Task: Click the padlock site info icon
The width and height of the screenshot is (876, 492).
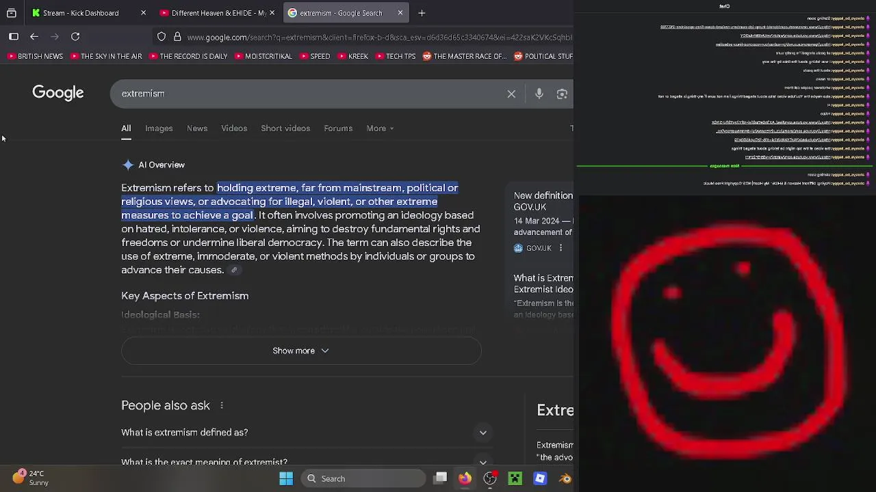Action: pyautogui.click(x=177, y=37)
